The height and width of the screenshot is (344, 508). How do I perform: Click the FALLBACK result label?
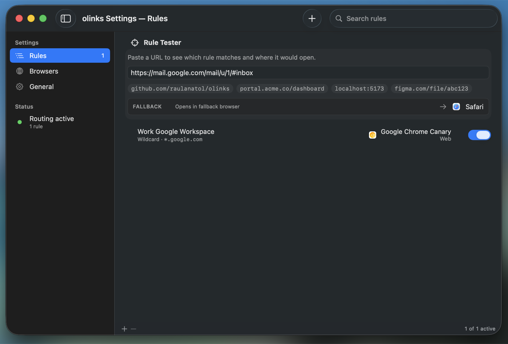tap(147, 107)
